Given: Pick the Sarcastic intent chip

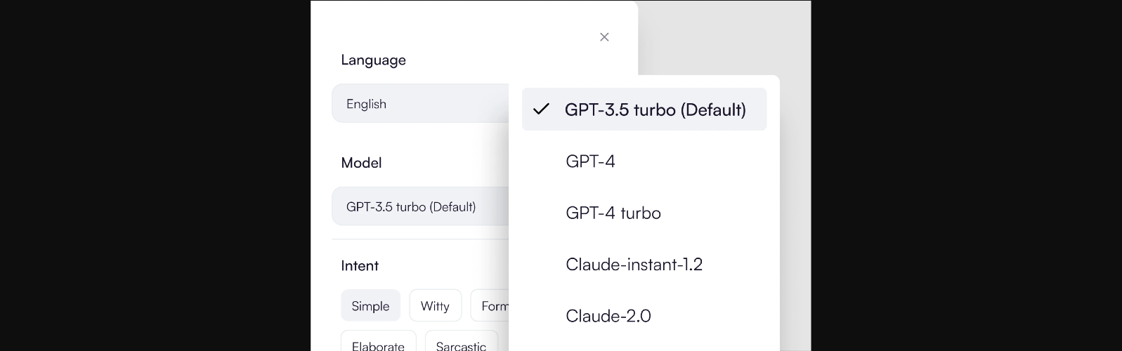Looking at the screenshot, I should pos(461,345).
